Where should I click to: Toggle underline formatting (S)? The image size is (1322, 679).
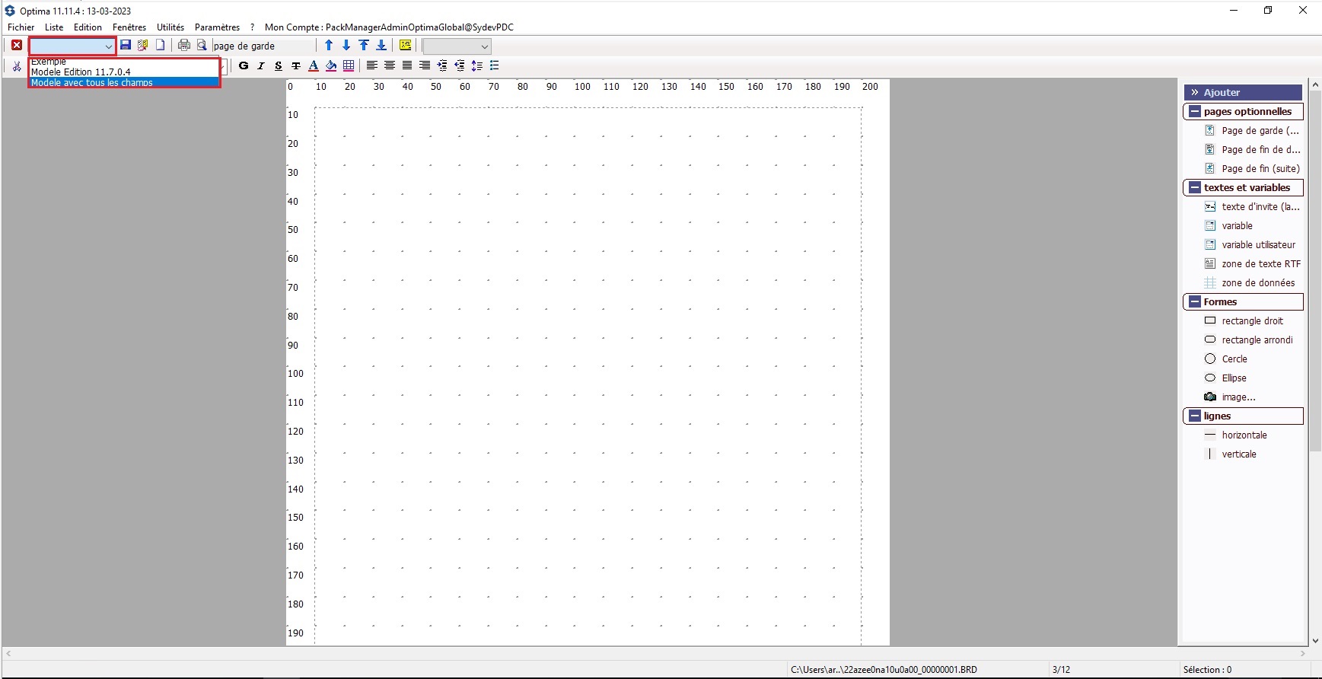click(x=279, y=66)
